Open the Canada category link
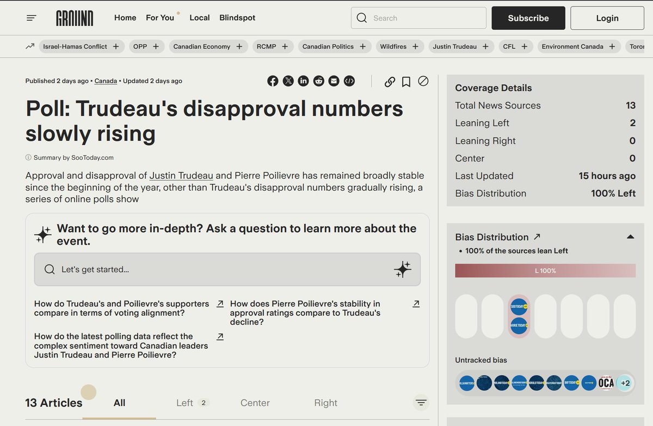 point(106,81)
